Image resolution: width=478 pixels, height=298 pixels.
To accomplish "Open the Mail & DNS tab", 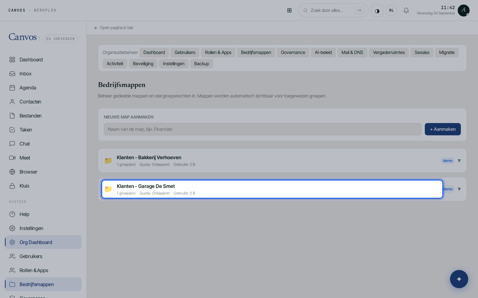I will point(352,53).
